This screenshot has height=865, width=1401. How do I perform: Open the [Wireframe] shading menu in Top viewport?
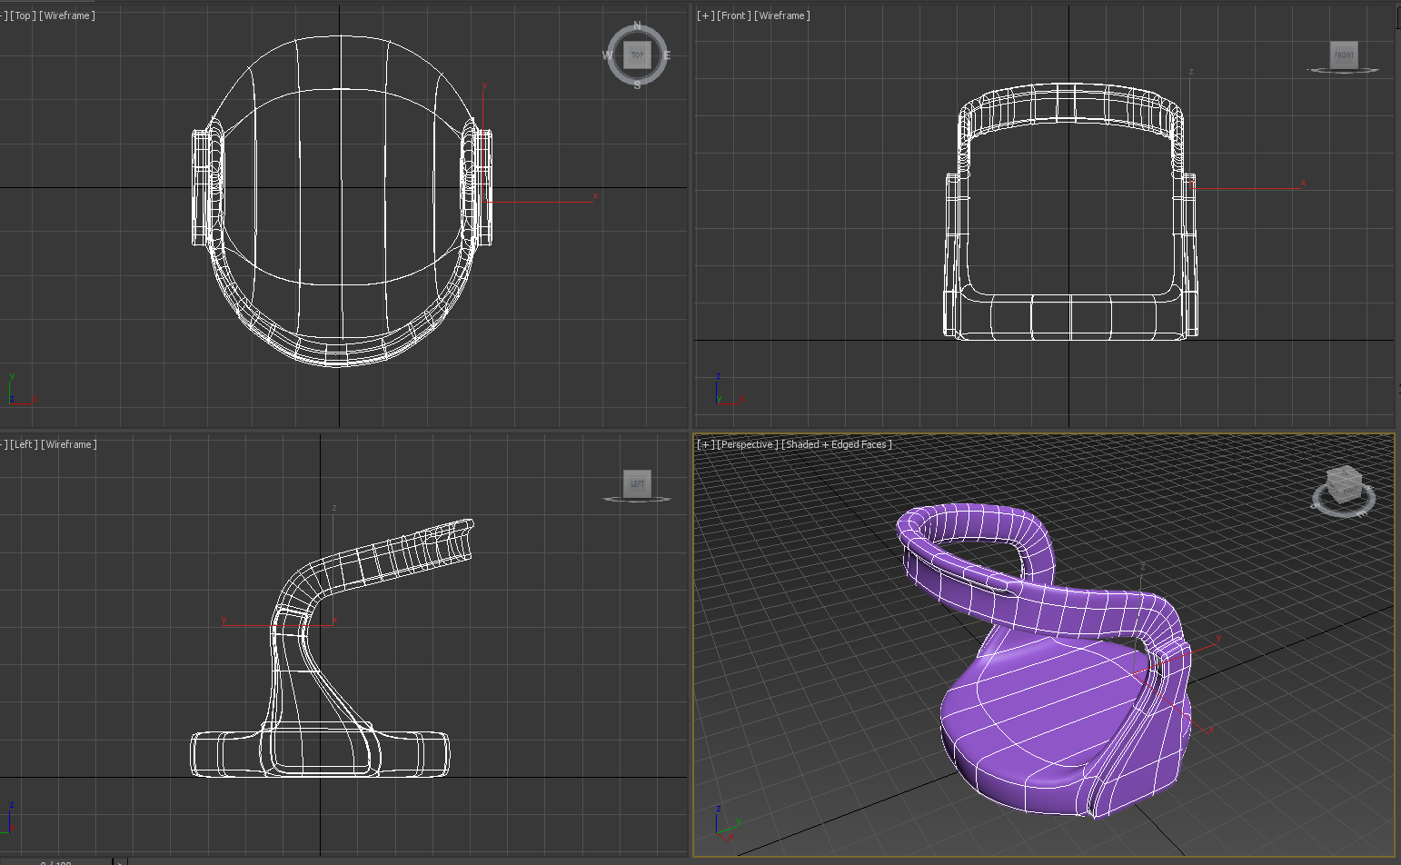click(x=67, y=15)
